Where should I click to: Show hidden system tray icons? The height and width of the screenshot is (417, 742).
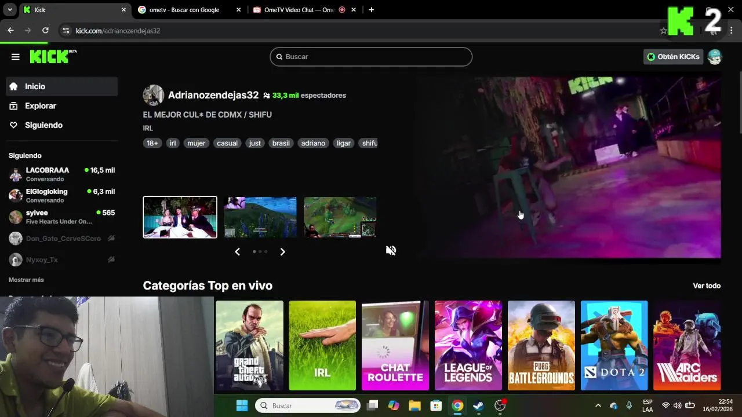coord(598,405)
